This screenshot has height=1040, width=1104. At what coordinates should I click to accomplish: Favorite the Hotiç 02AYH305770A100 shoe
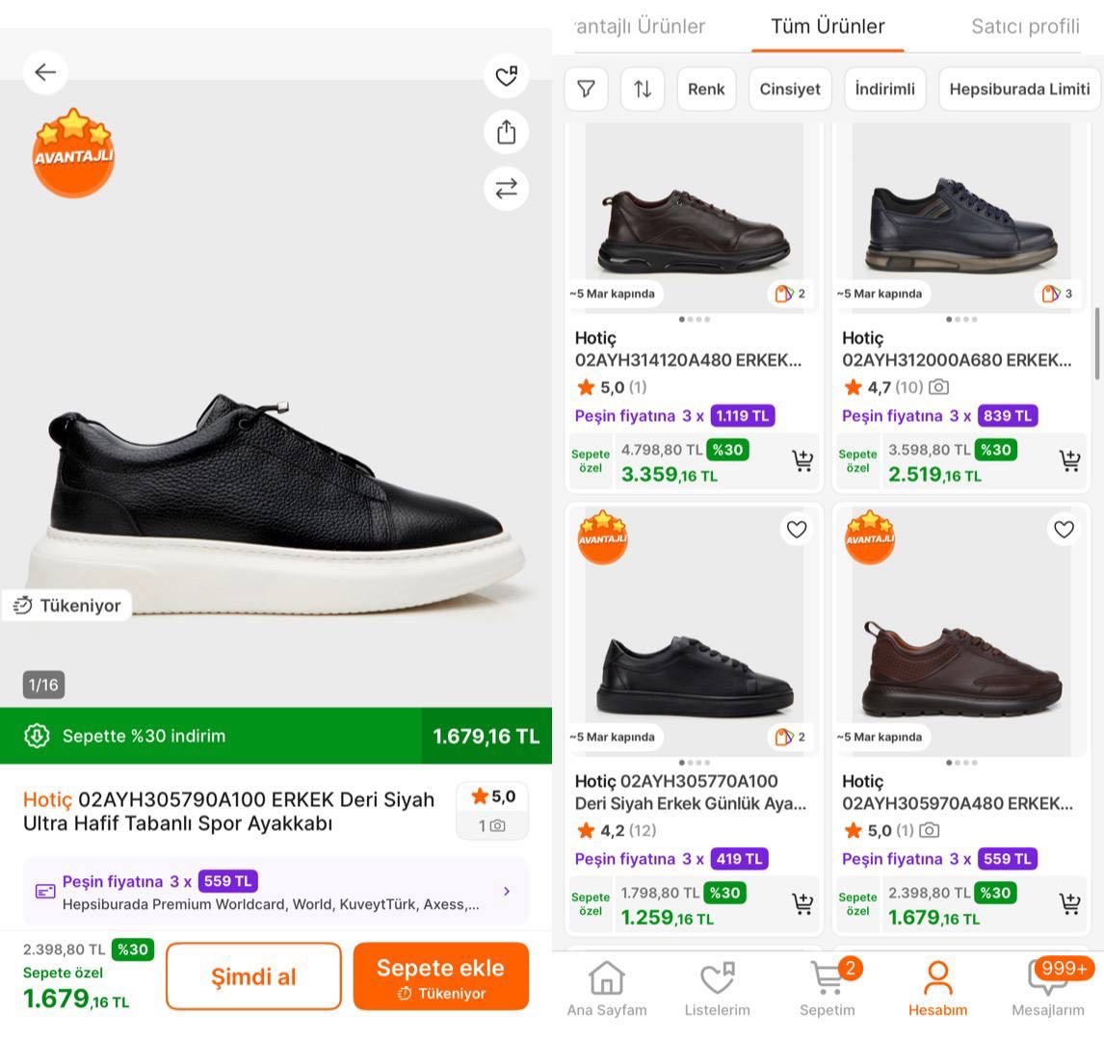click(797, 529)
